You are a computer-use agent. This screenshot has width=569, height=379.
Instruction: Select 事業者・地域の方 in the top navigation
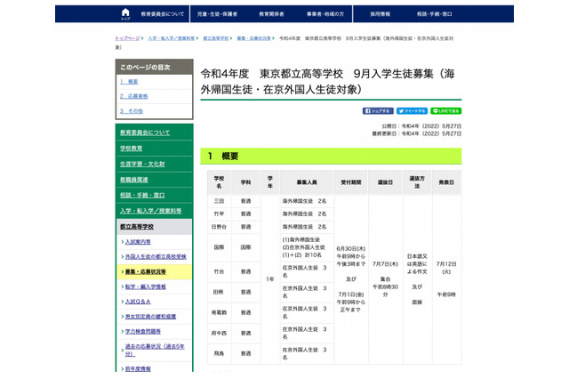[325, 14]
